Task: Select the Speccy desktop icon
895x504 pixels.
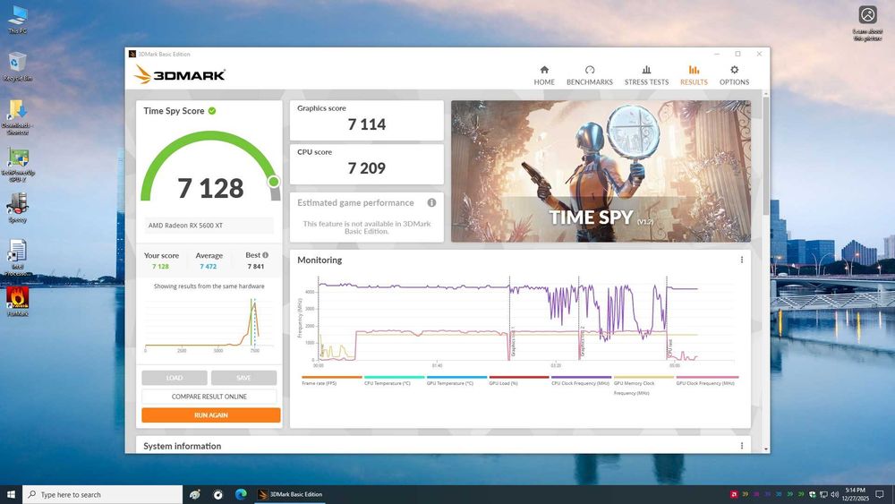Action: click(x=17, y=207)
